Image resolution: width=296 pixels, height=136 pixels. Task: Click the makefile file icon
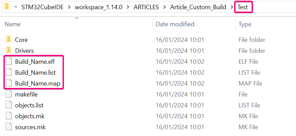click(x=9, y=94)
